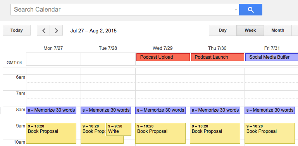Switch to Week view
The height and width of the screenshot is (146, 298).
coord(250,30)
